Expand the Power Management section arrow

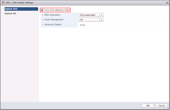click(x=43, y=20)
